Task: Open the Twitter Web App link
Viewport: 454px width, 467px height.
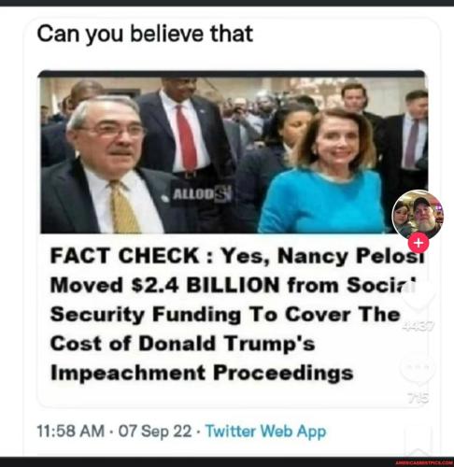Action: tap(265, 432)
